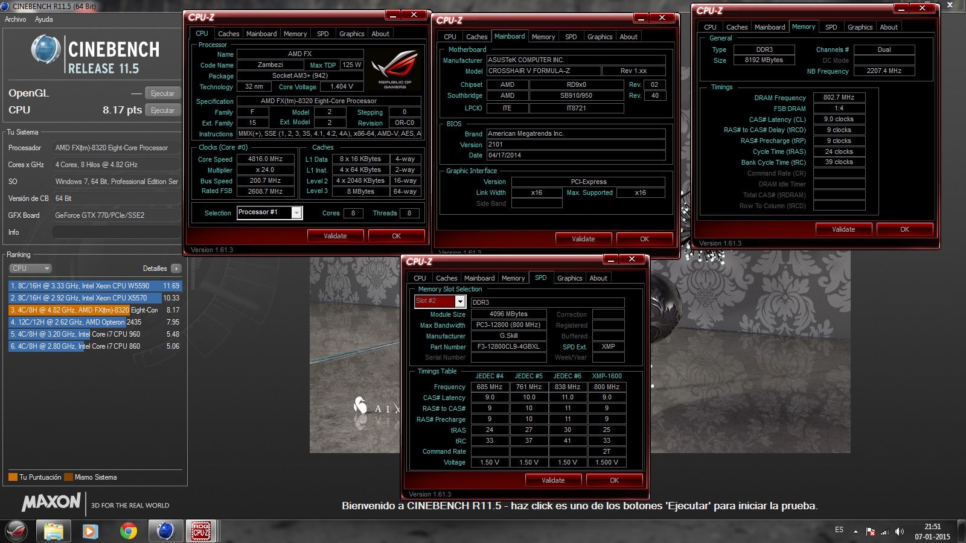The height and width of the screenshot is (543, 966).
Task: Click the volume speaker tray icon
Action: click(x=900, y=532)
